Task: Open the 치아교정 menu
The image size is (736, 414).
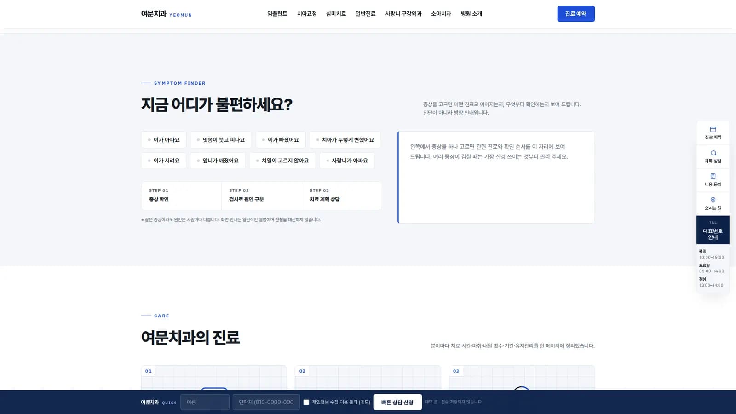Action: (307, 14)
